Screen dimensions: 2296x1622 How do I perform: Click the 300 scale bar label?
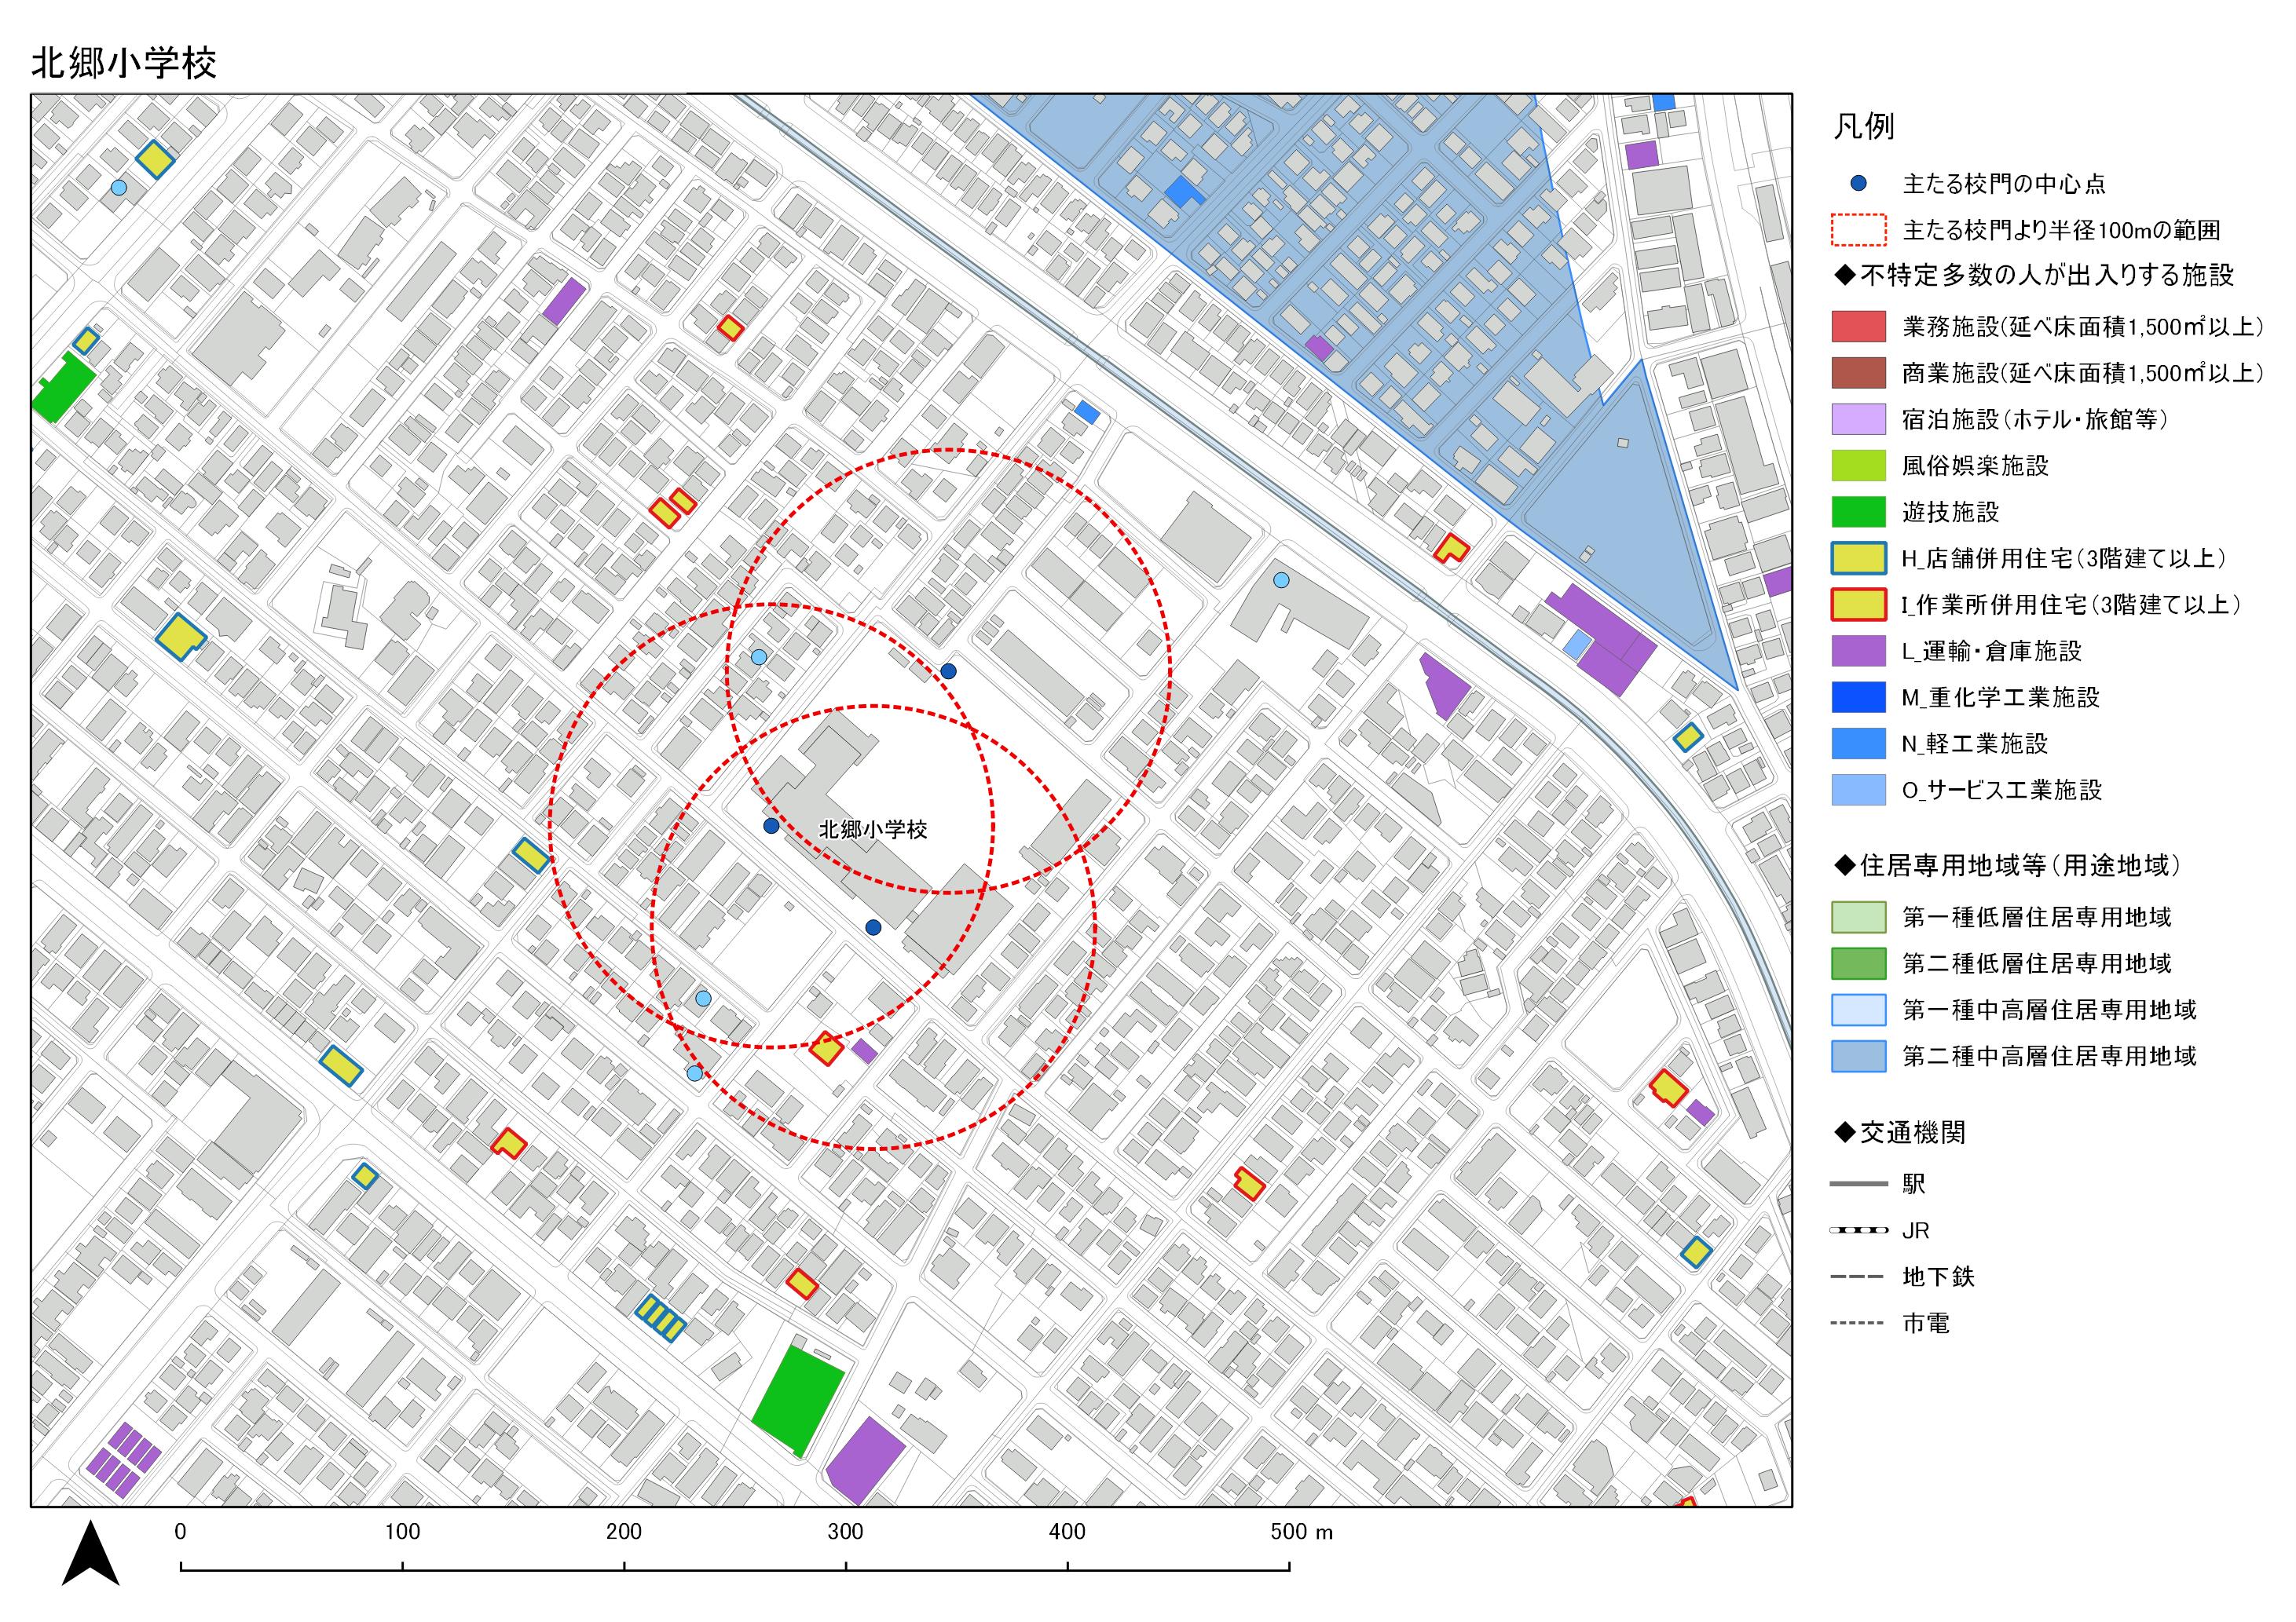click(x=845, y=1532)
